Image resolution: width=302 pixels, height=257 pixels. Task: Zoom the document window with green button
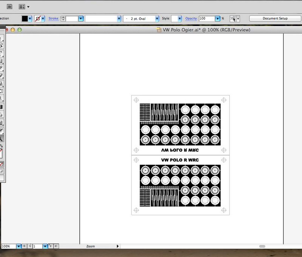20,30
